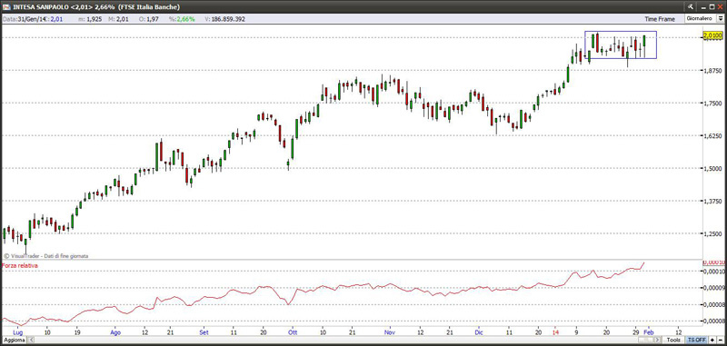Image resolution: width=727 pixels, height=346 pixels.
Task: Click the Lug month label on time axis
Action: 18,332
